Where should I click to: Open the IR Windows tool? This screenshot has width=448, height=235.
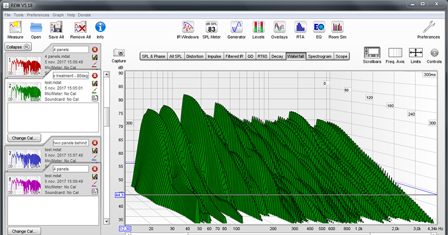[188, 27]
